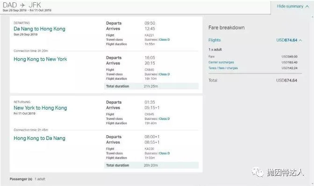Click flight number KA221

coord(149,35)
